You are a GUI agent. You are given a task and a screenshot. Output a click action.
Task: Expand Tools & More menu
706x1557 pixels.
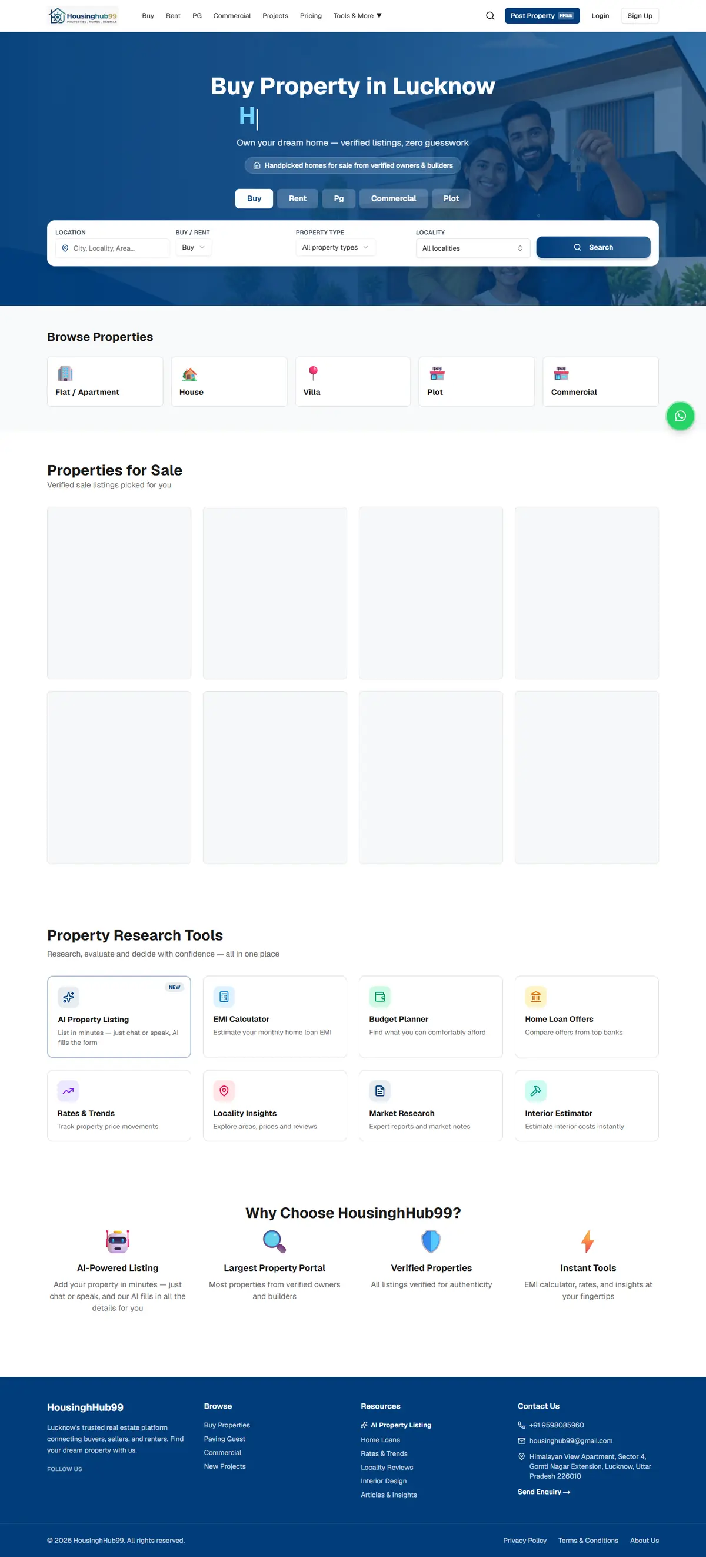pos(357,16)
